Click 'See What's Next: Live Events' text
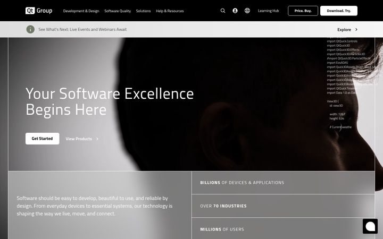 (x=82, y=29)
